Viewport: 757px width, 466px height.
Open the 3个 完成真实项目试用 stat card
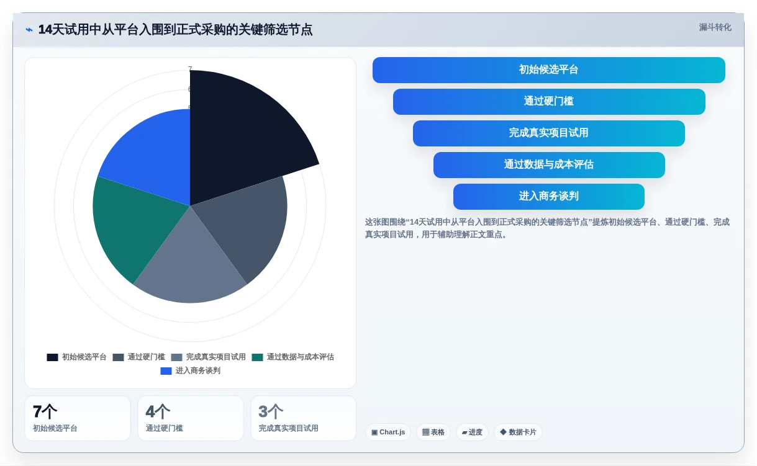pos(304,418)
